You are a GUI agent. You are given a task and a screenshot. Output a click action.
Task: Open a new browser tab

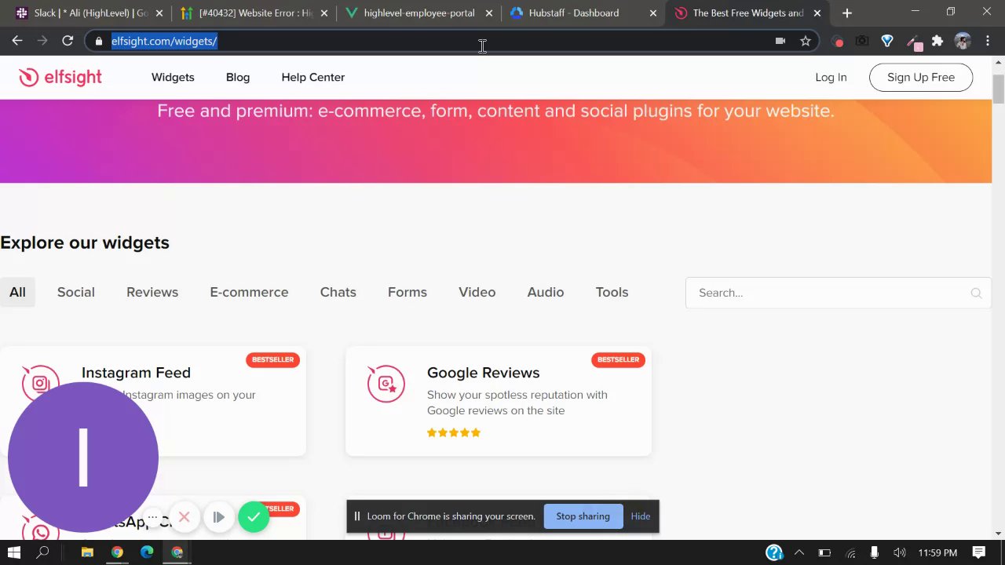(x=846, y=13)
